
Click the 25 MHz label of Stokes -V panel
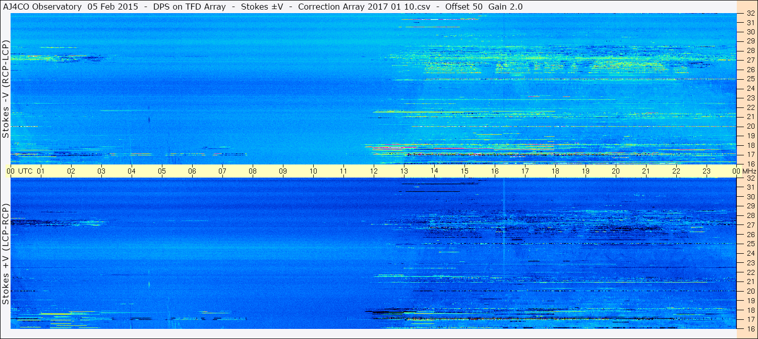point(750,79)
